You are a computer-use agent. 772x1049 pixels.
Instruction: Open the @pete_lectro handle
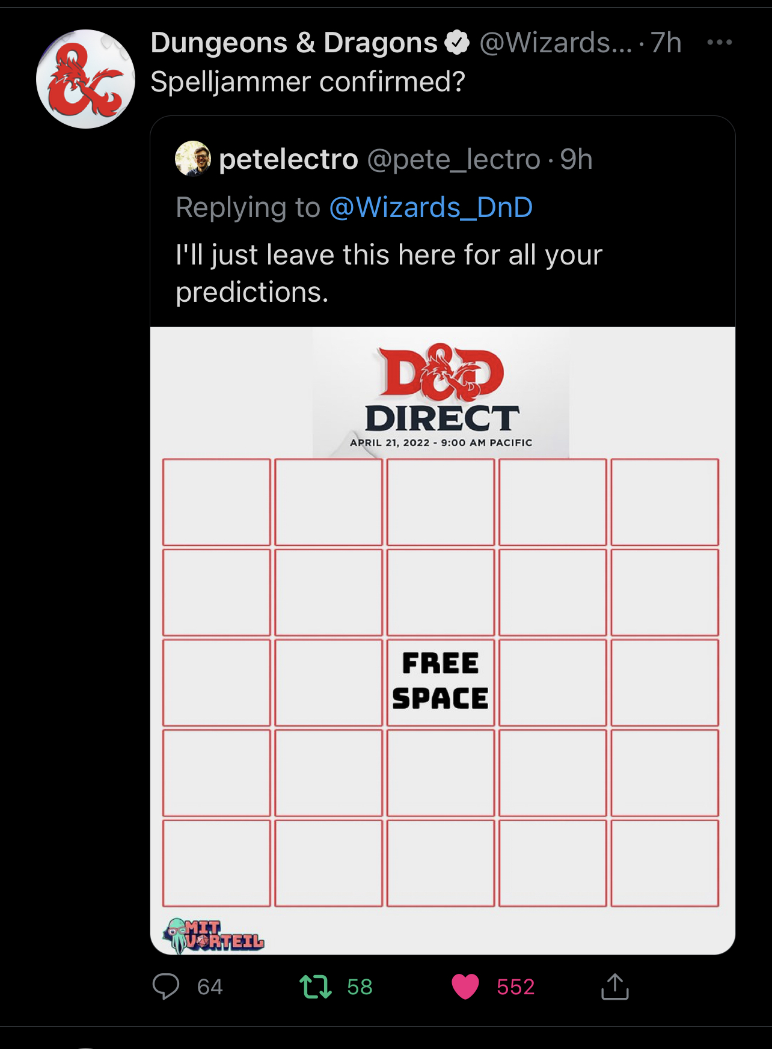pos(453,159)
